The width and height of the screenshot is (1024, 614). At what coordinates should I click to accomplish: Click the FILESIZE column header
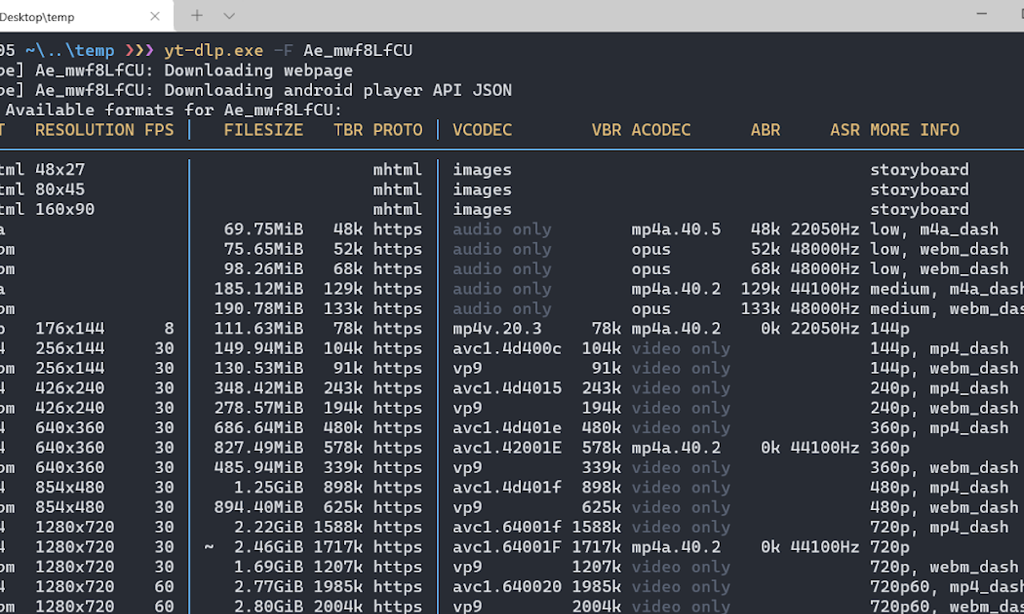(264, 130)
